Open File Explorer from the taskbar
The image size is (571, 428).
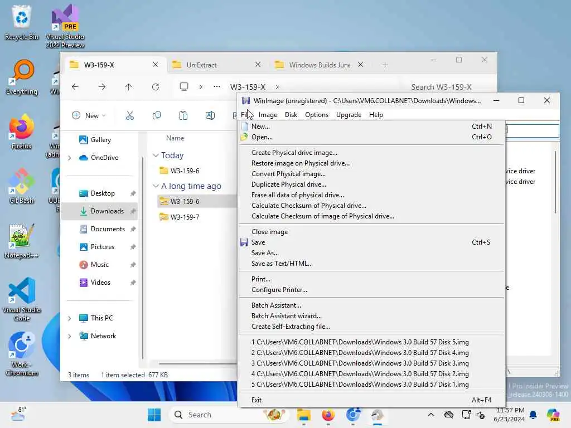click(x=303, y=415)
